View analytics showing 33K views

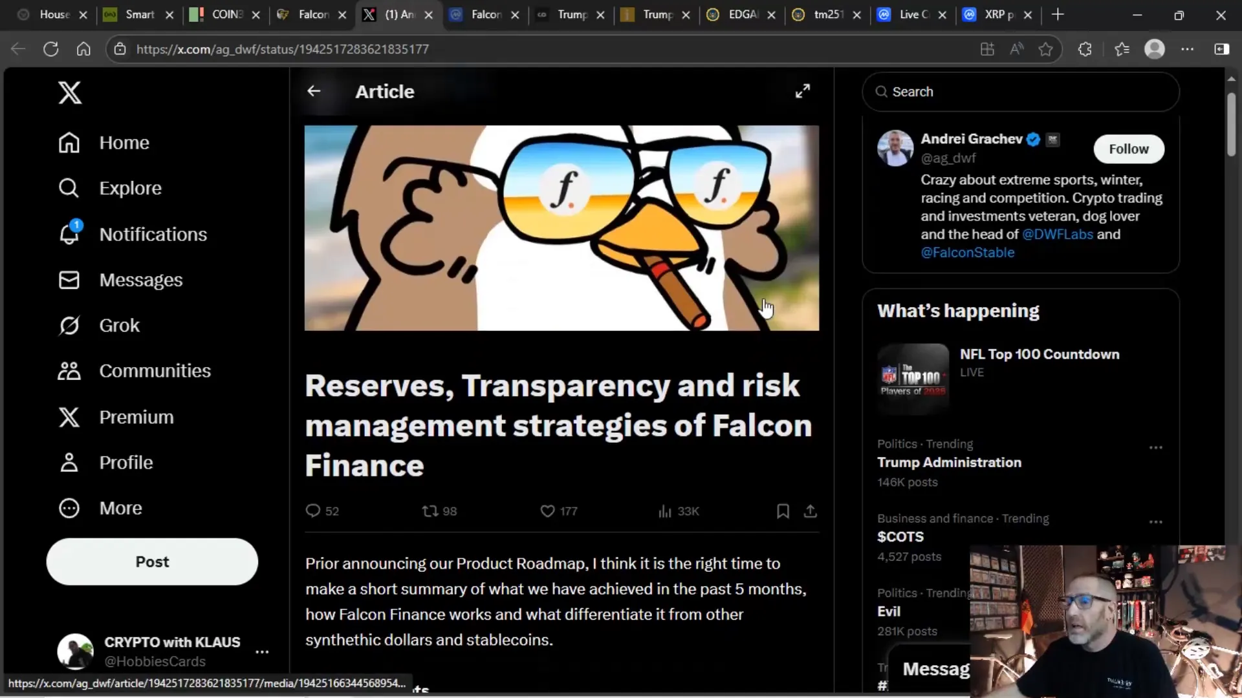coord(679,511)
